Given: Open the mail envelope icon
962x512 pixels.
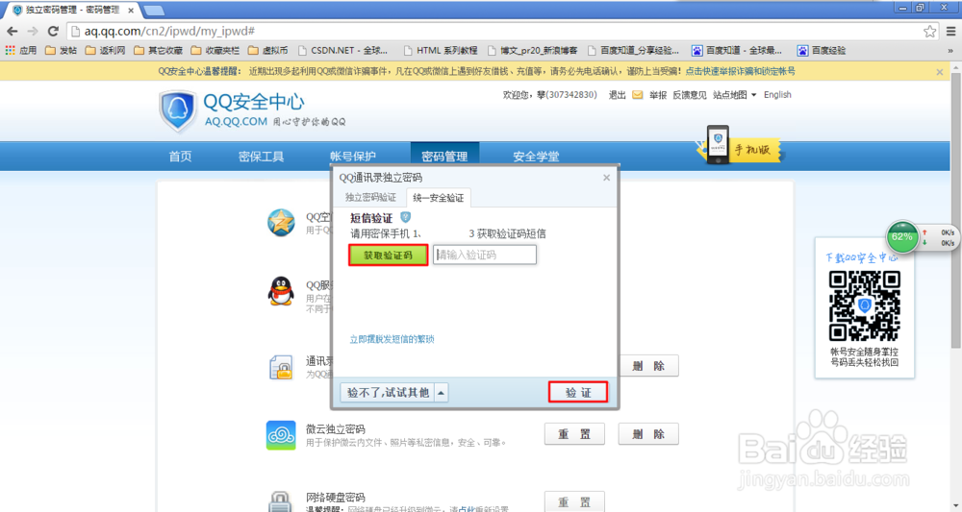Looking at the screenshot, I should tap(638, 95).
